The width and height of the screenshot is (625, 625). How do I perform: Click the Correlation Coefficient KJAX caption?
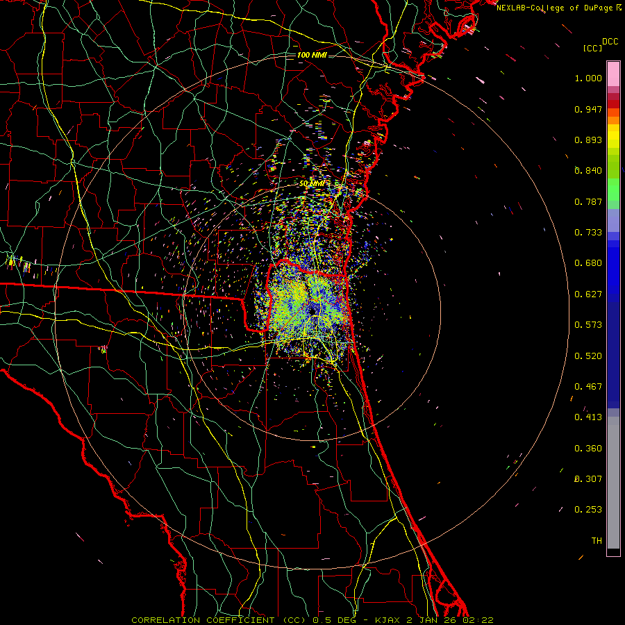[x=312, y=620]
